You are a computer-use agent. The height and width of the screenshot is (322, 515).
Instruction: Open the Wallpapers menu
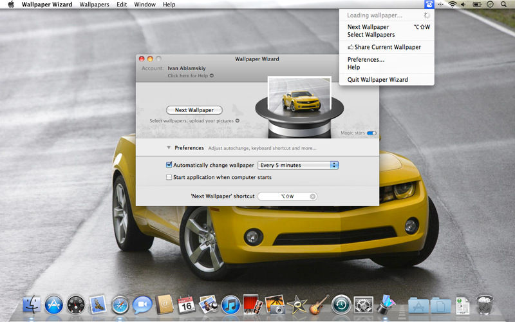94,5
